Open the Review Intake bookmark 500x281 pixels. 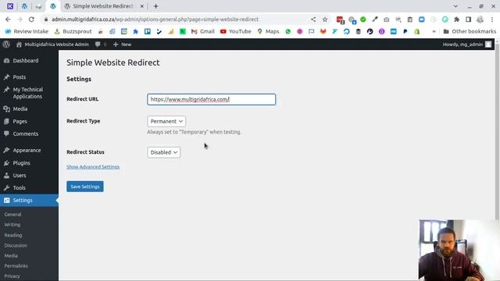[x=27, y=31]
